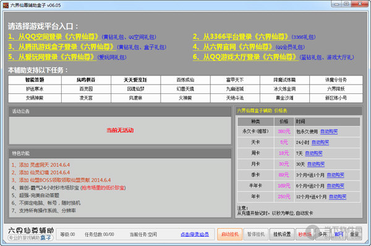Screen dimensions: 371x246
Task: Select task cell 百灵园
Action: (86, 89)
